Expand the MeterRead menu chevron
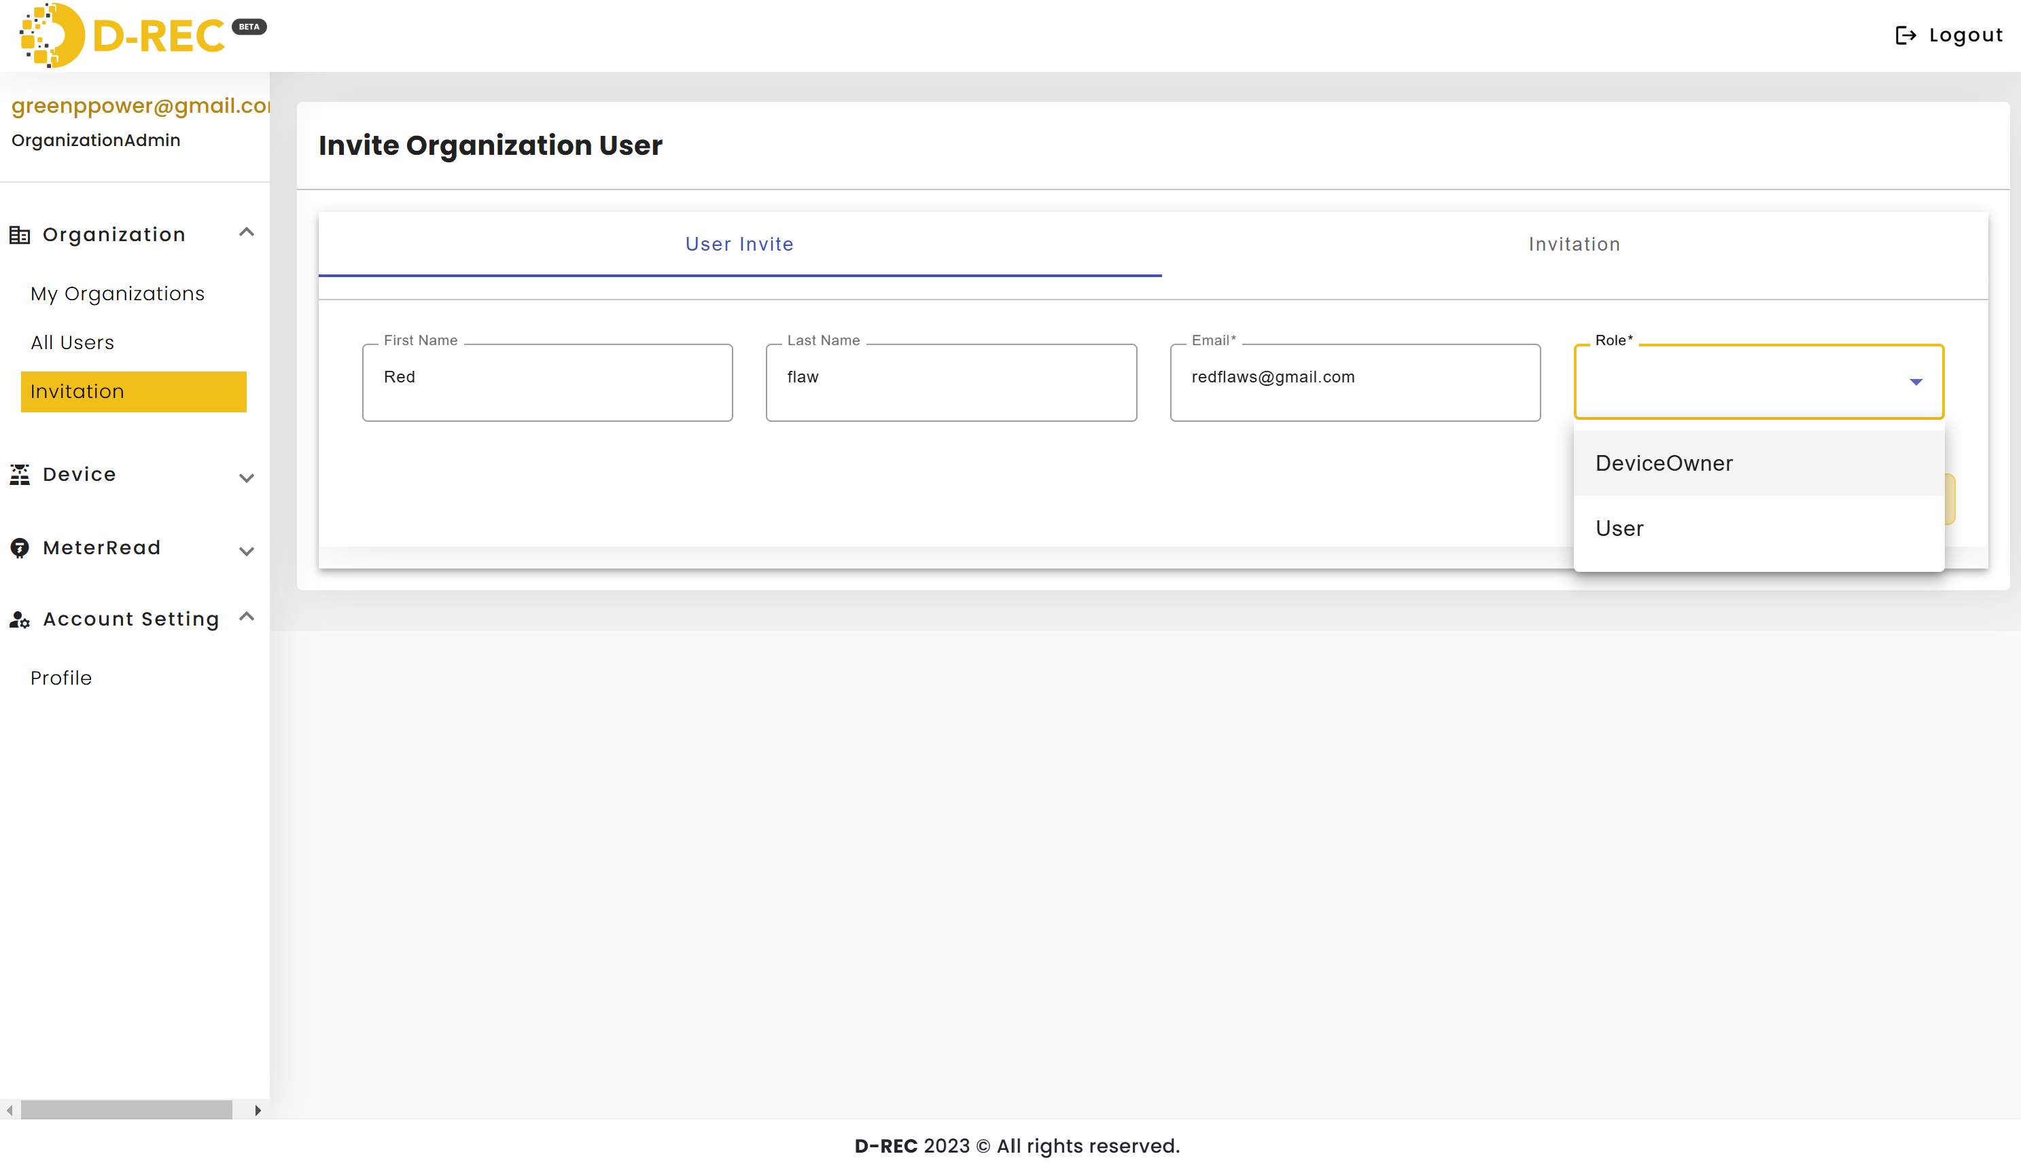Image resolution: width=2021 pixels, height=1171 pixels. [x=246, y=552]
